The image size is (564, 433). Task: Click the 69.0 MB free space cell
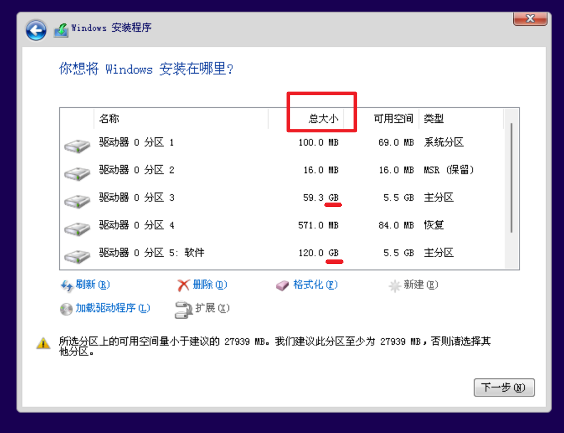[x=396, y=143]
